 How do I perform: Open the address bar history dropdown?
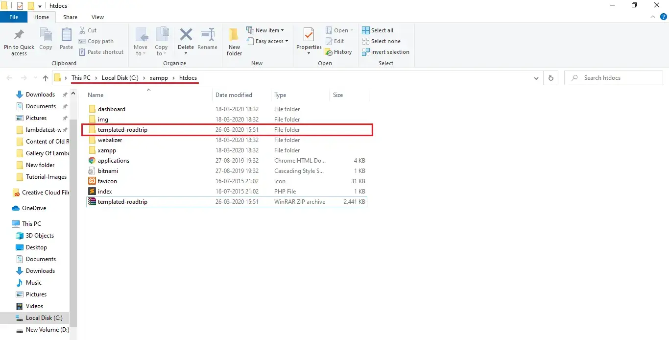coord(536,77)
